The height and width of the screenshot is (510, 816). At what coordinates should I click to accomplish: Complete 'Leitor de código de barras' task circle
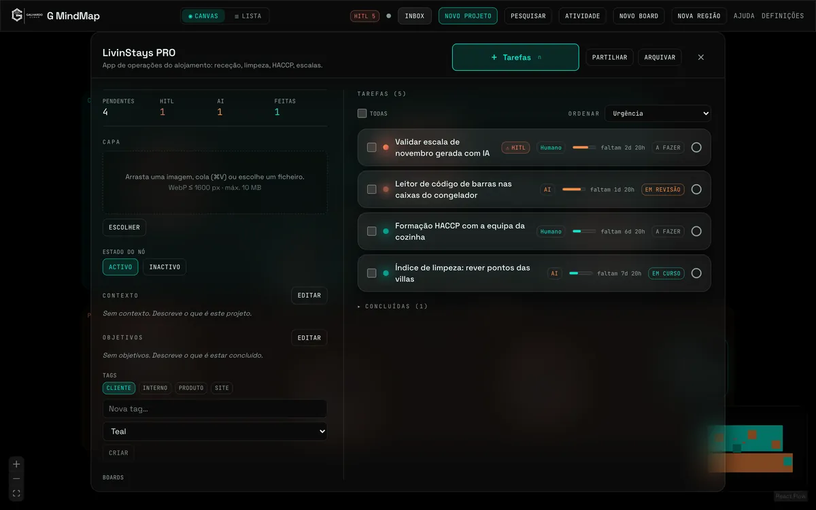coord(696,190)
